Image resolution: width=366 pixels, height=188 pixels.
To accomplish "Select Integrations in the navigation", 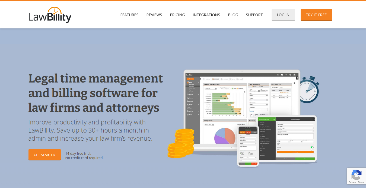I will [x=206, y=15].
